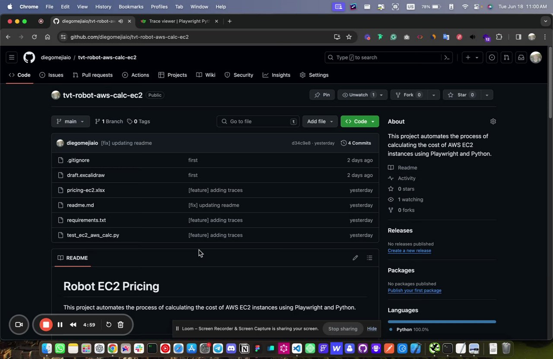Expand the Star lists arrow

pos(487,95)
